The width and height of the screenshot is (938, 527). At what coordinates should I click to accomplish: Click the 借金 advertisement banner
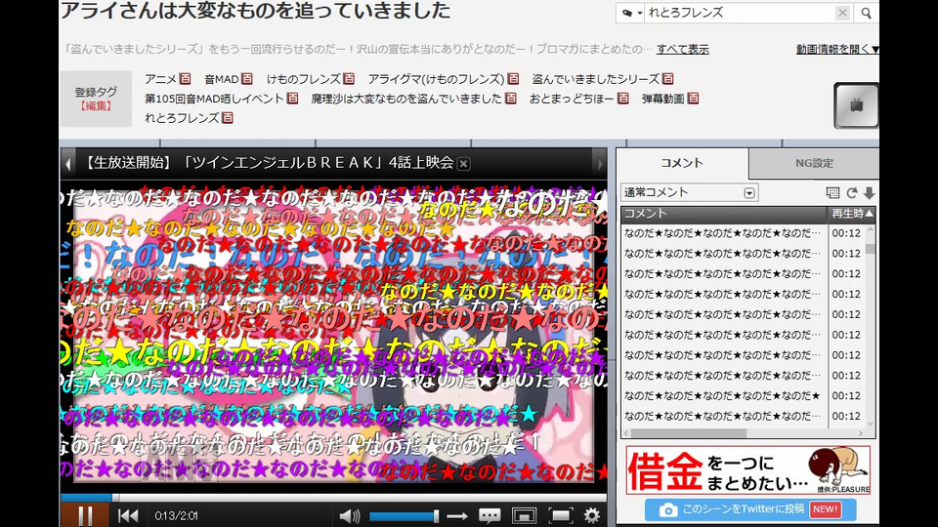pyautogui.click(x=747, y=470)
